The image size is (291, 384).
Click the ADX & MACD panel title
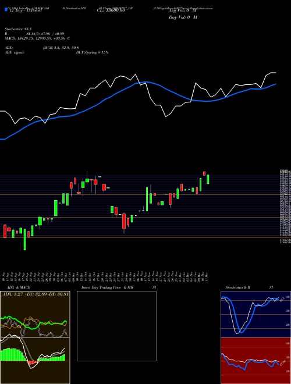tap(17, 287)
